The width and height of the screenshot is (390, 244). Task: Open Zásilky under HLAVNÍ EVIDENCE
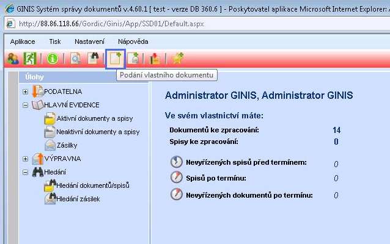click(x=67, y=145)
